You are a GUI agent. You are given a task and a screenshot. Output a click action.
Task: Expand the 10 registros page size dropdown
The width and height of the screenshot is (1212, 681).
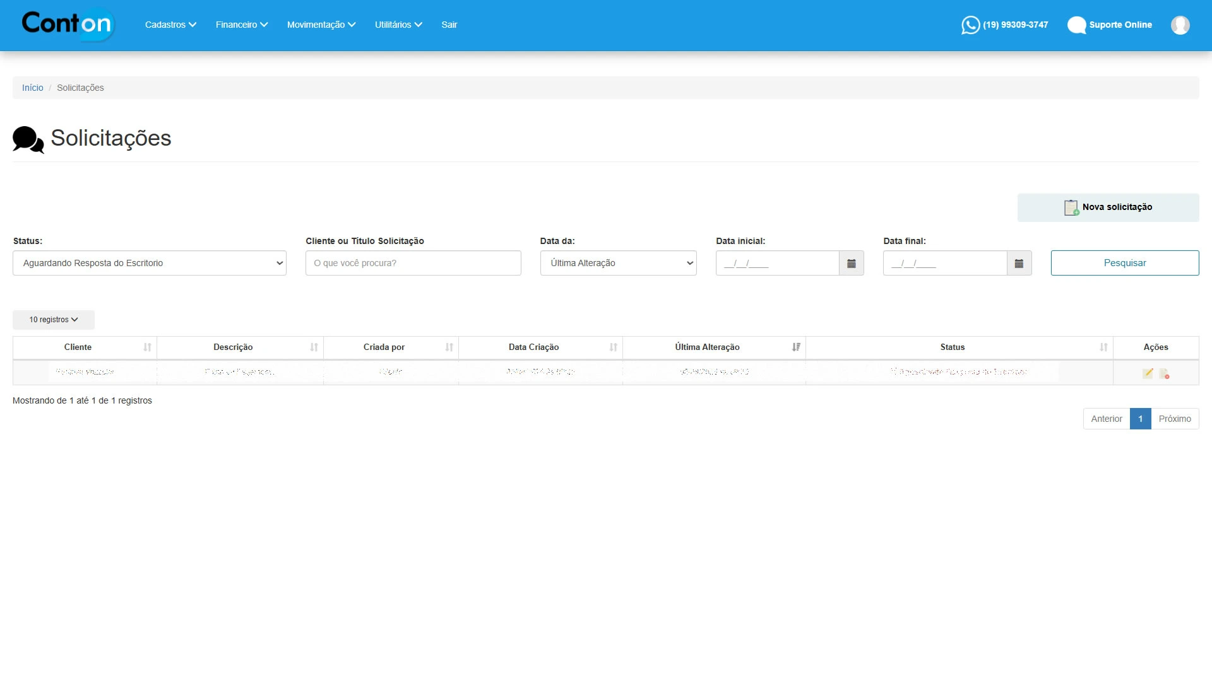tap(54, 320)
